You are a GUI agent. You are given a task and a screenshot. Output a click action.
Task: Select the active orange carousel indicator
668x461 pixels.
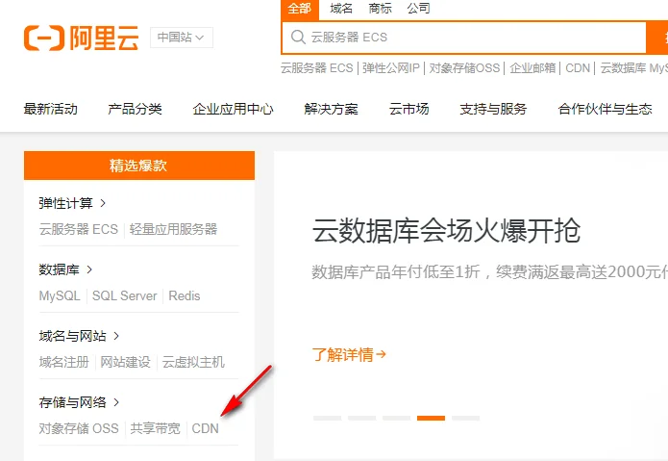[x=431, y=418]
